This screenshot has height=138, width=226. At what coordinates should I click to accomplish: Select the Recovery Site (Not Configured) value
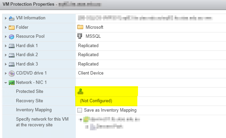[96, 101]
